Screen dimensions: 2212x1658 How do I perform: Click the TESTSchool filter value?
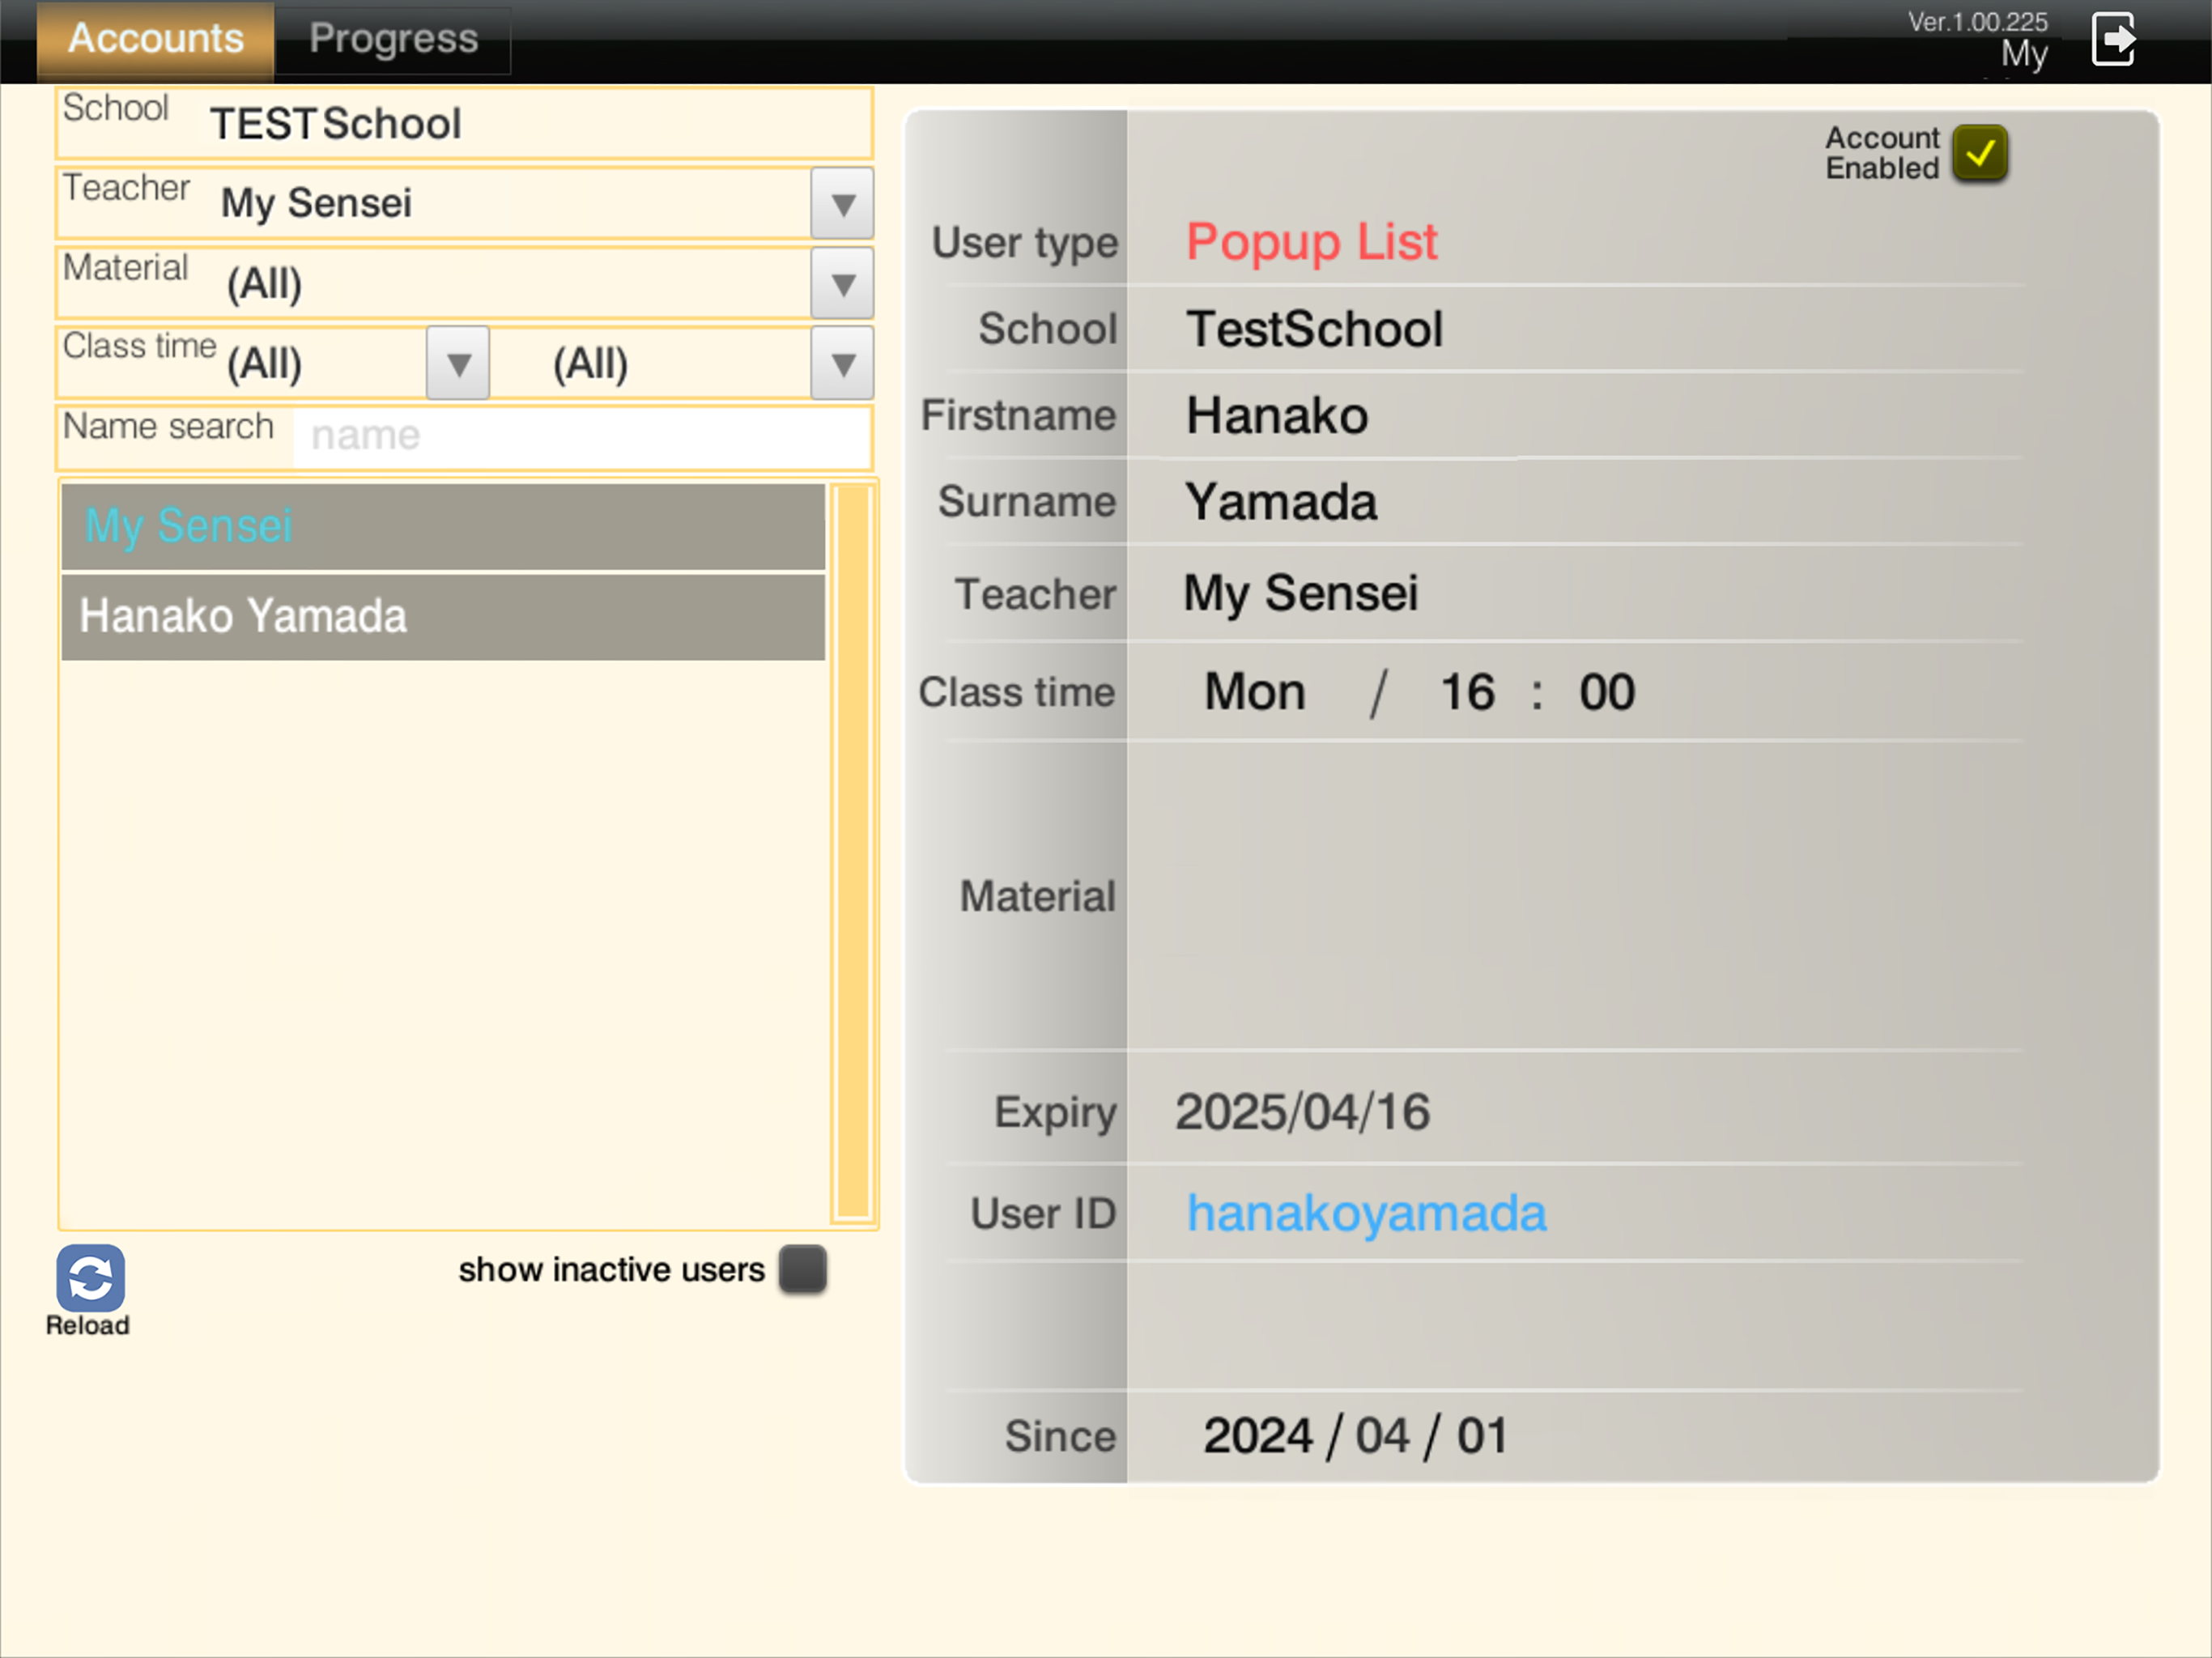(x=336, y=124)
